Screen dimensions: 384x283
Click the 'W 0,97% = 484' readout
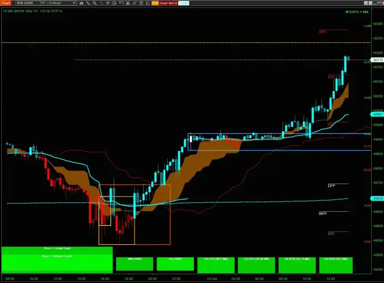click(x=357, y=12)
